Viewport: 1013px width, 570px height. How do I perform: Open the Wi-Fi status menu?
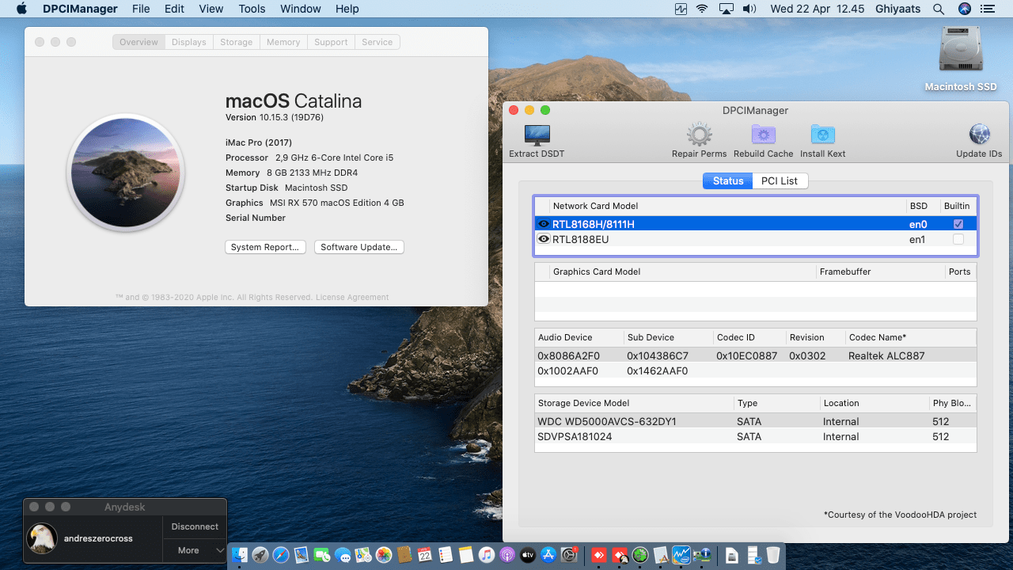pyautogui.click(x=702, y=9)
